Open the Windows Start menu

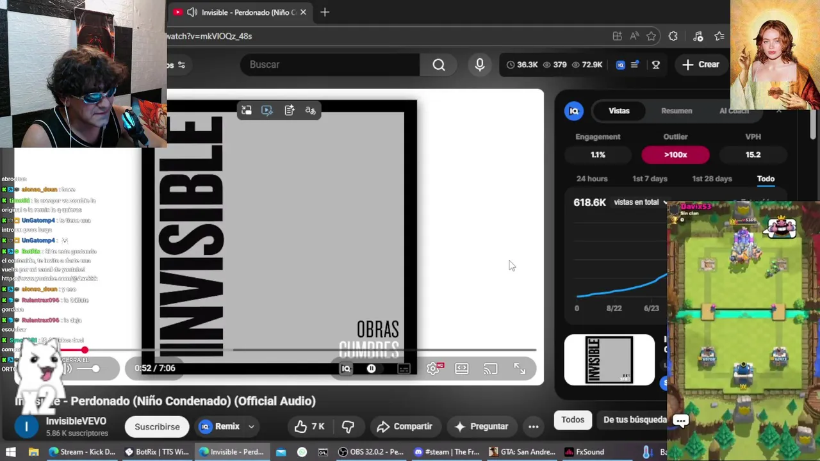pos(11,452)
